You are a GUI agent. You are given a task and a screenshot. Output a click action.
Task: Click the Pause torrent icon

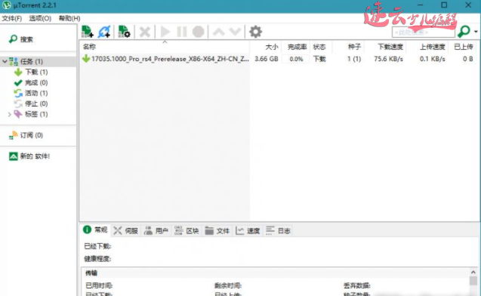coord(181,32)
